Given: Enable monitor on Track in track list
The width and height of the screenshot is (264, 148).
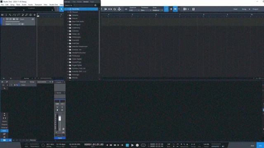Looking at the screenshot, I should pos(17,19).
